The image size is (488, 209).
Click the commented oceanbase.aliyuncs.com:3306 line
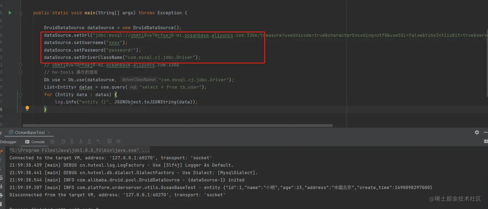click(111, 65)
